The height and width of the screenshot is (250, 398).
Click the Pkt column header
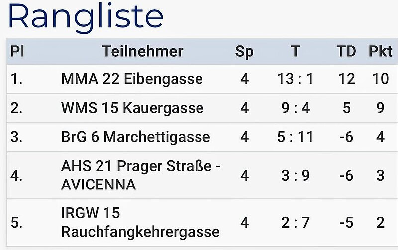click(x=380, y=51)
